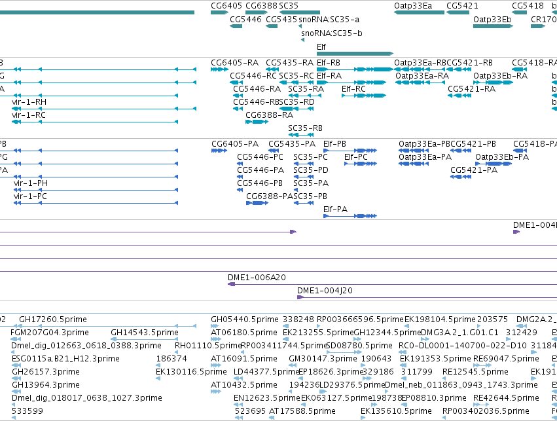Select the CG5435 gene label
This screenshot has width=557, height=421.
281,19
